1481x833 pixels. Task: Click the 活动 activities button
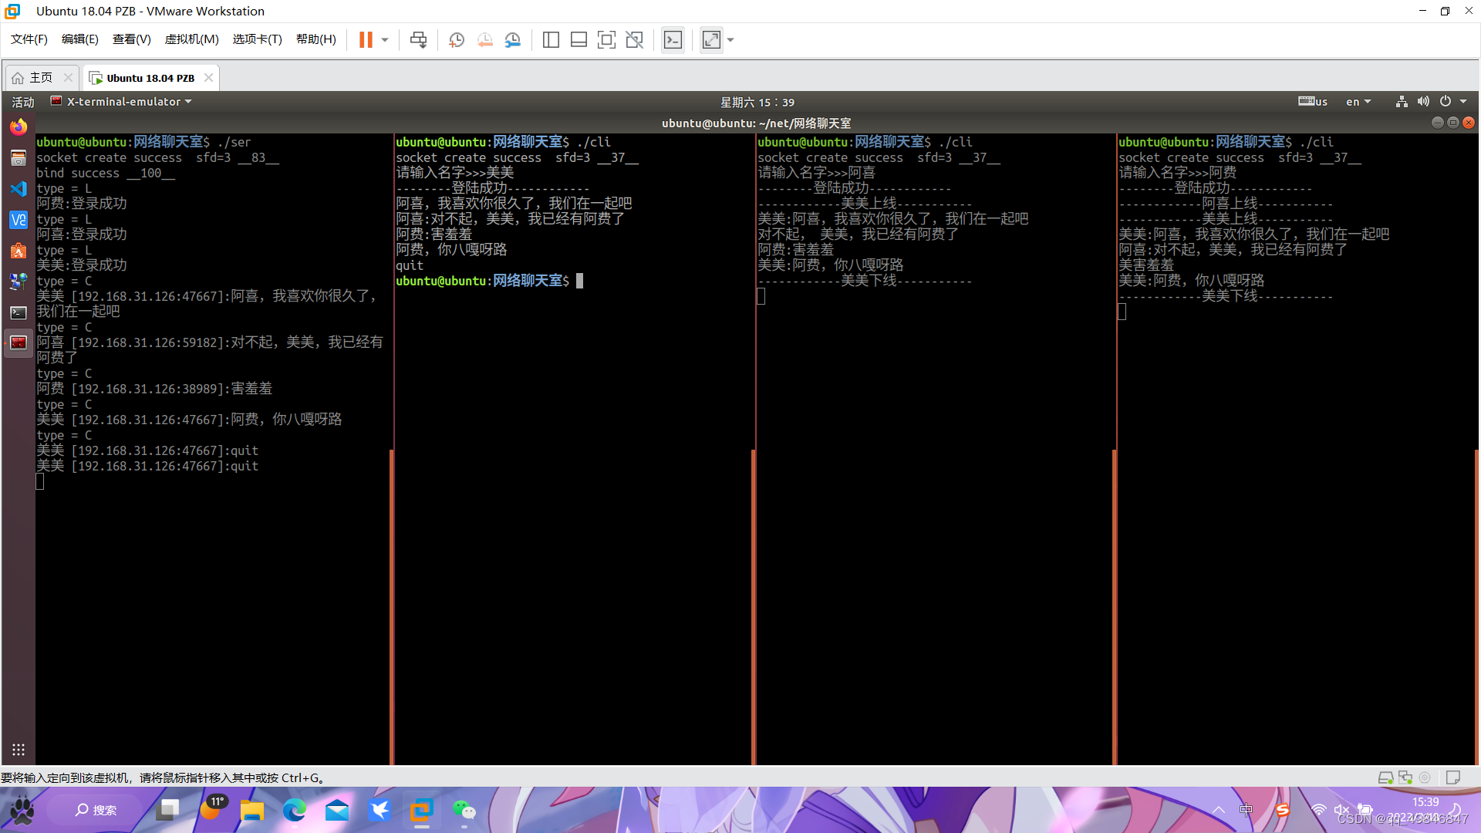pyautogui.click(x=22, y=102)
